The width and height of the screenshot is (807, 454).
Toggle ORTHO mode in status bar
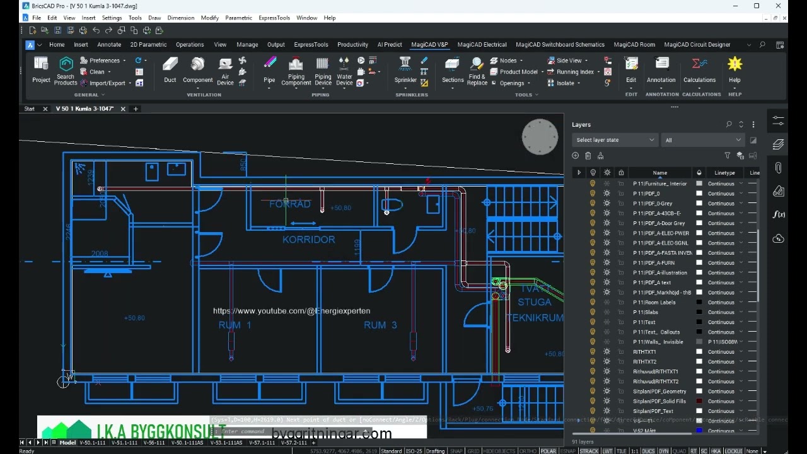coord(528,451)
